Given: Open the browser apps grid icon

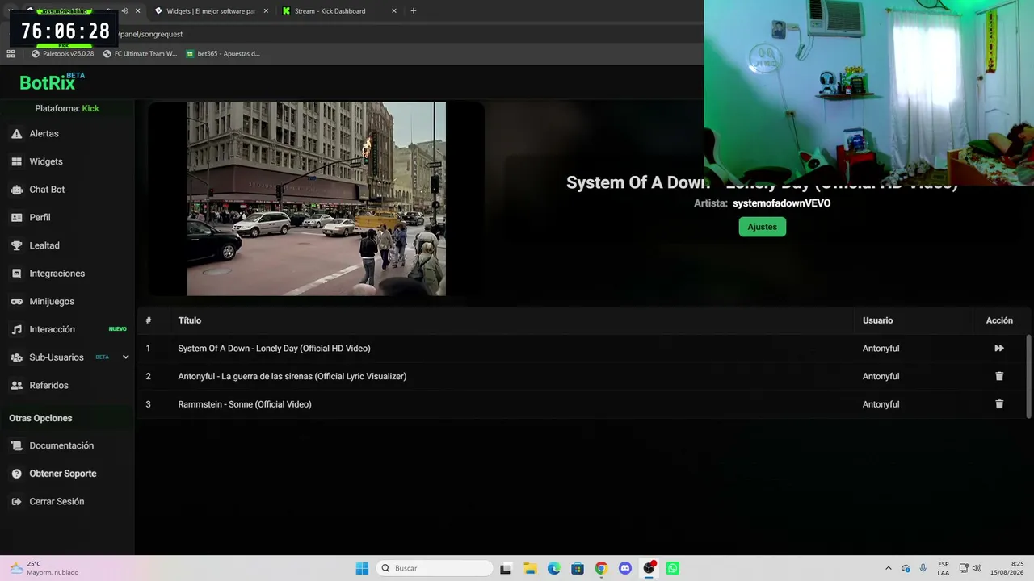Looking at the screenshot, I should click(x=11, y=54).
